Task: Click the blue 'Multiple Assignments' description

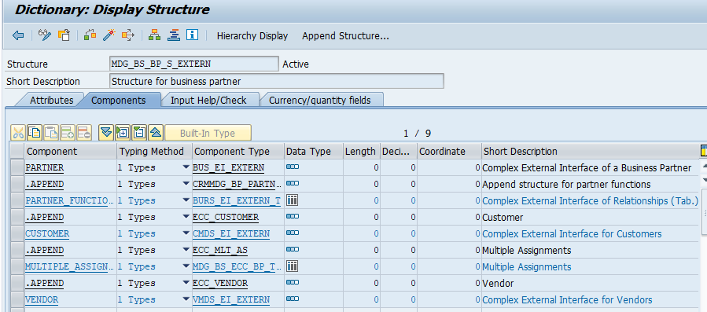Action: tap(527, 267)
